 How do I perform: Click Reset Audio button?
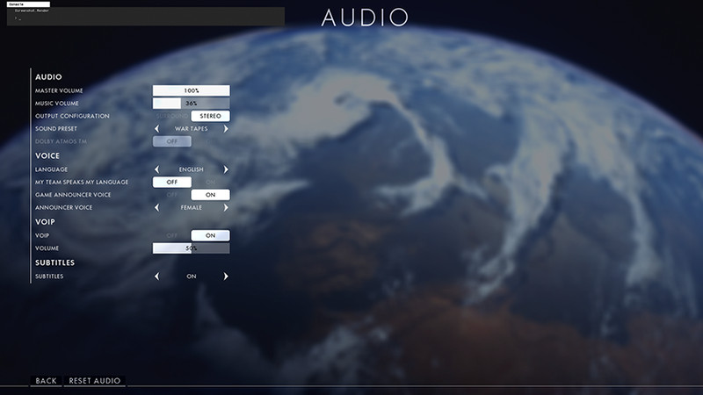[x=95, y=381]
